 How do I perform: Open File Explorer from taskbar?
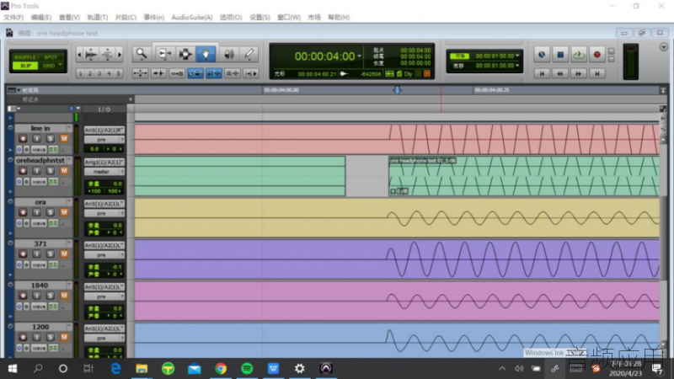[142, 368]
